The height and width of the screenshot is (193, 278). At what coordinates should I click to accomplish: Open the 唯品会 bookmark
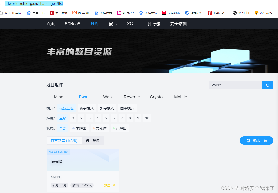click(126, 13)
